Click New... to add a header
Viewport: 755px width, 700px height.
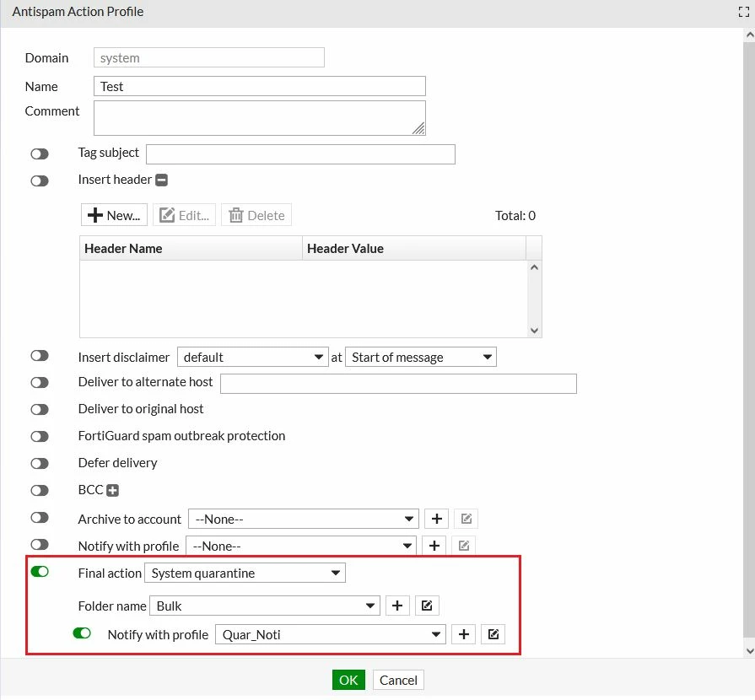click(x=114, y=215)
